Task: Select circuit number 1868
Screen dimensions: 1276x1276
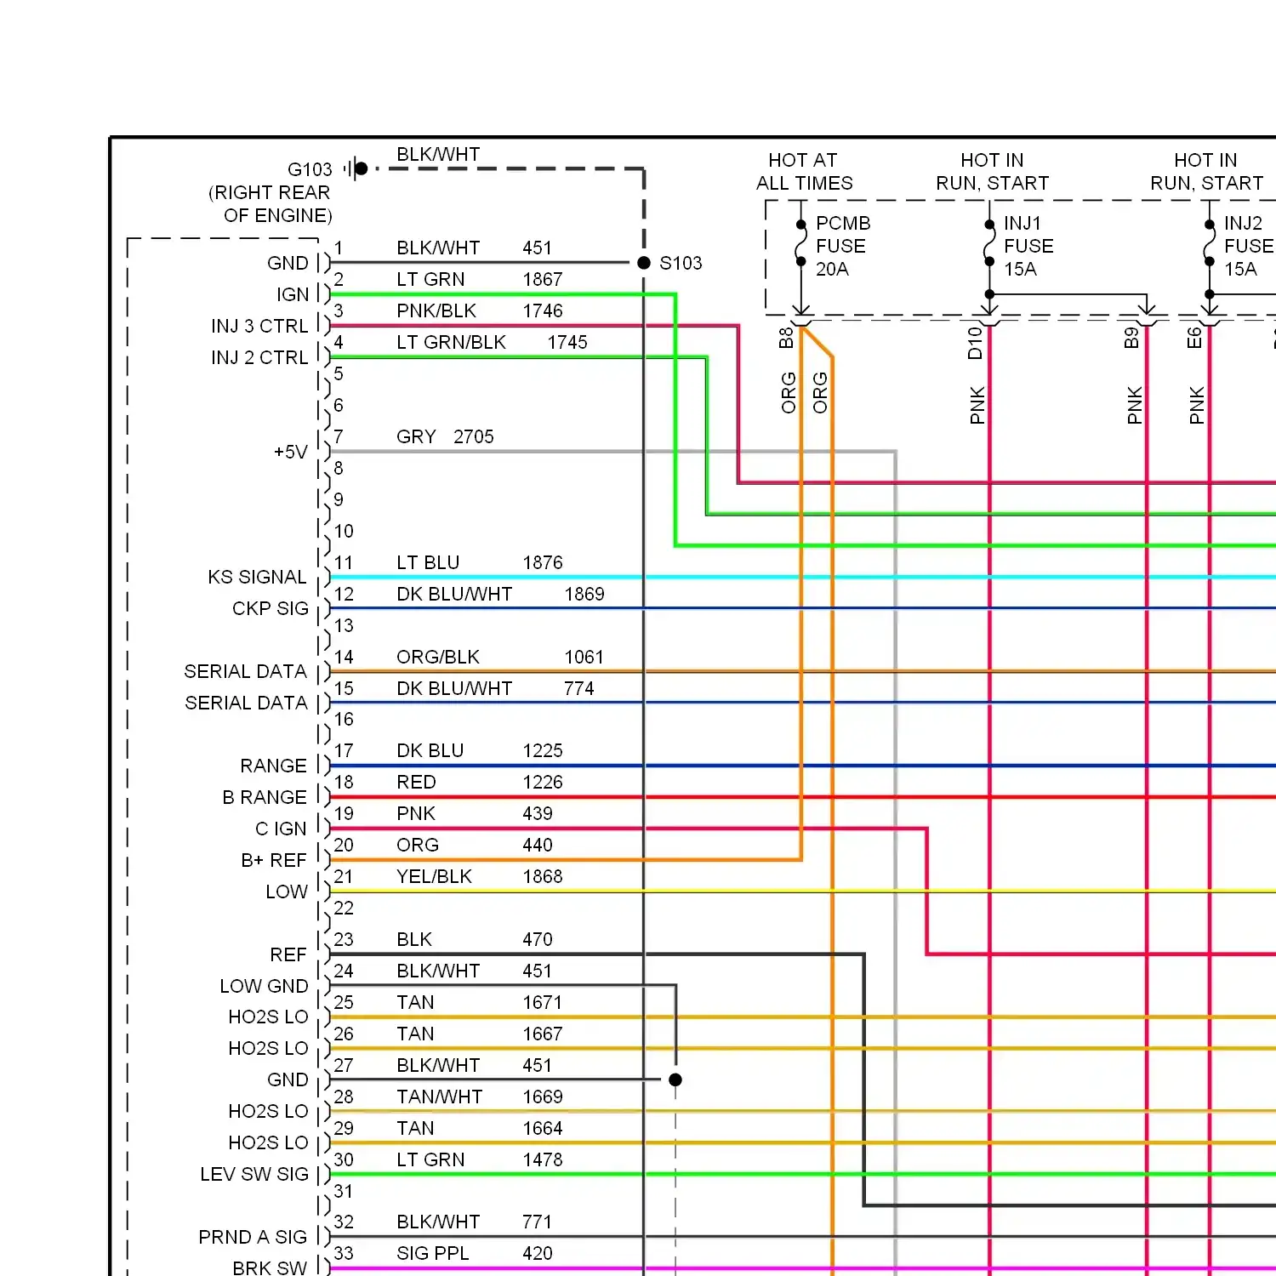Action: tap(543, 876)
